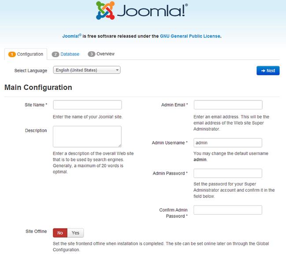Click the Admin Password field

coord(228,173)
